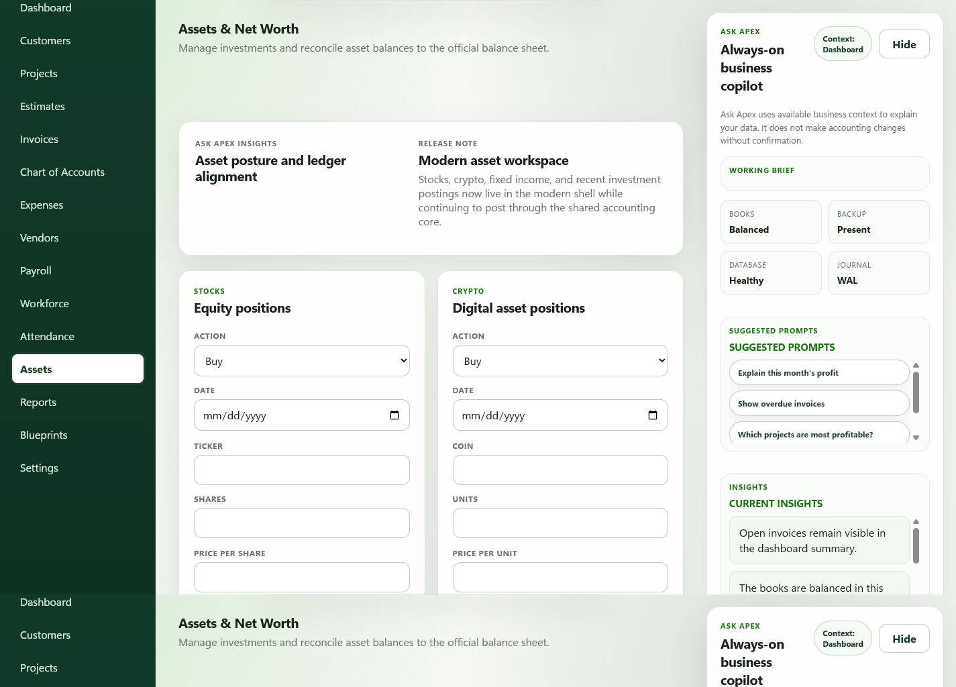Viewport: 956px width, 687px height.
Task: Go to Invoices in the sidebar
Action: tap(78, 139)
